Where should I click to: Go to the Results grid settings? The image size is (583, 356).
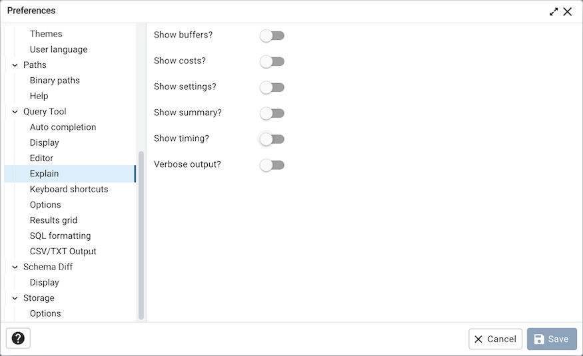[x=53, y=220]
